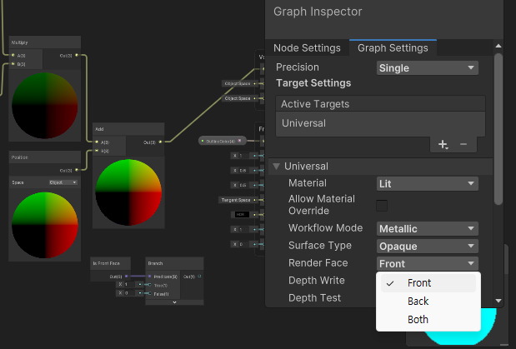The height and width of the screenshot is (349, 516).
Task: Click the Branch node False(1) input port
Action: click(150, 293)
